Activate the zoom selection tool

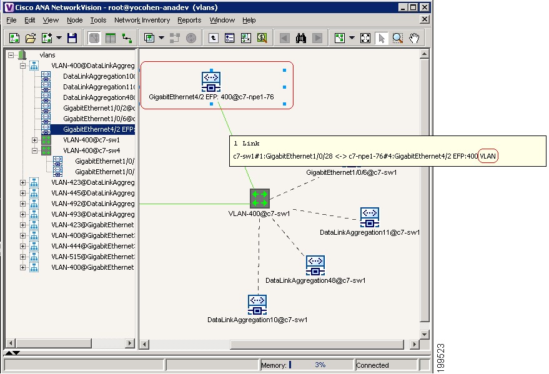point(398,38)
